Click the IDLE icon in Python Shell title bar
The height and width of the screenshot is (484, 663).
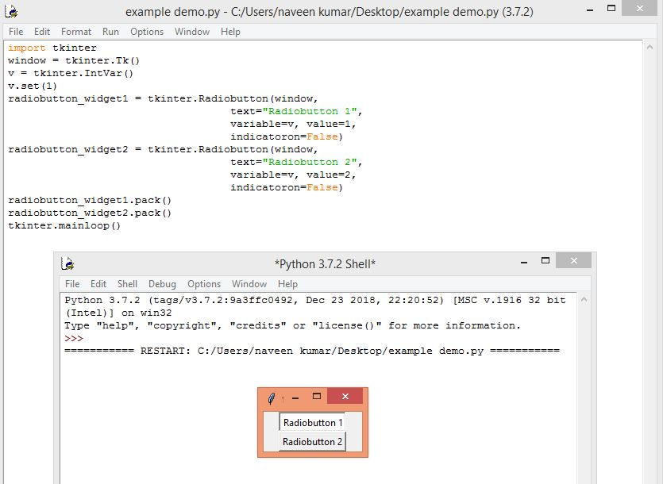(67, 263)
